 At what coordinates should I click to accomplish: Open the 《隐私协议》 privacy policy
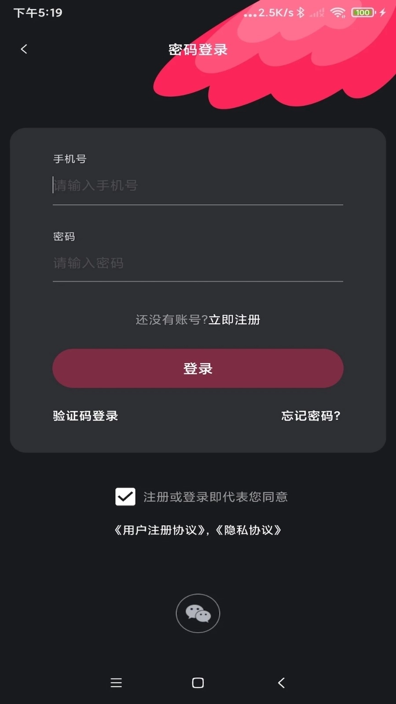click(249, 530)
